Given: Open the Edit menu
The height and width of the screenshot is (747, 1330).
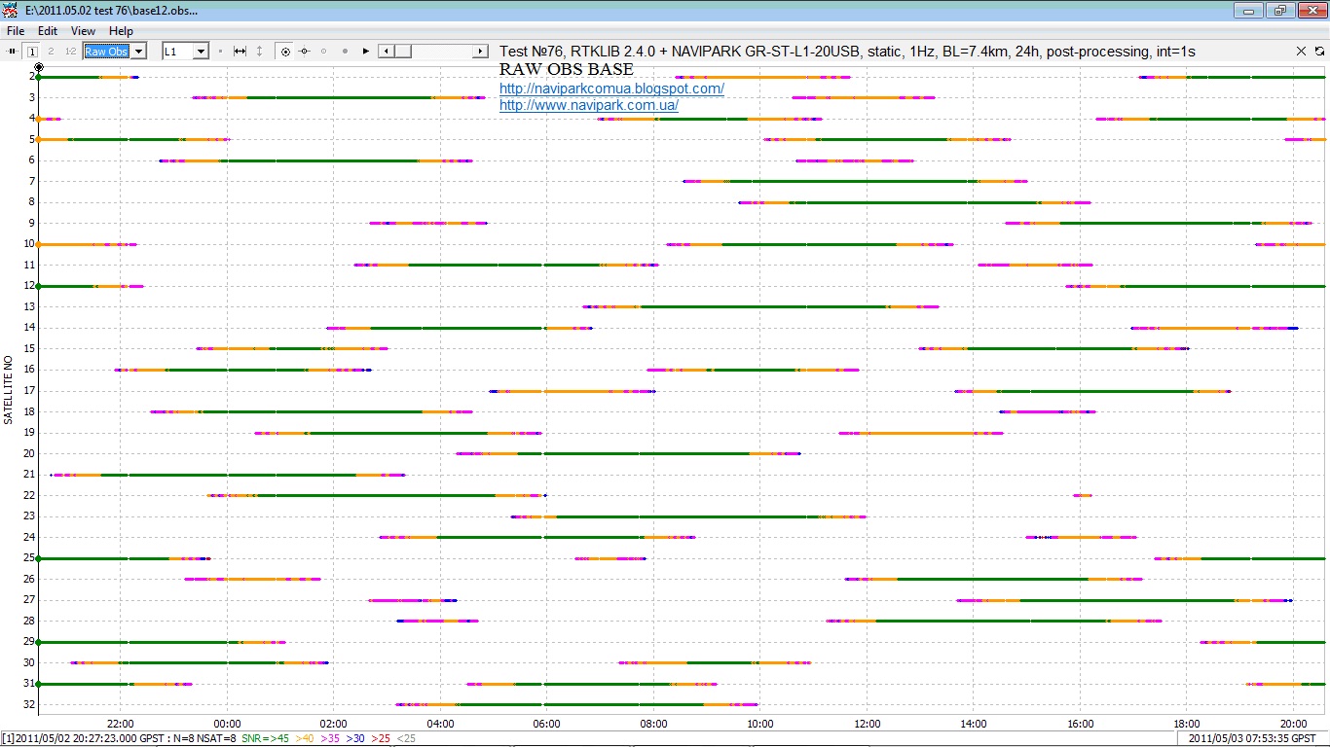Looking at the screenshot, I should pos(48,31).
